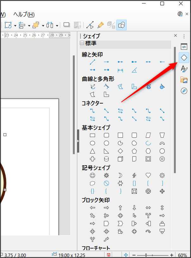Select the Cylinder basic shape
The width and height of the screenshot is (191, 258).
tap(106, 159)
